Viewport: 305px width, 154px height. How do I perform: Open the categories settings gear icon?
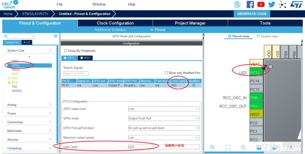(x=55, y=36)
